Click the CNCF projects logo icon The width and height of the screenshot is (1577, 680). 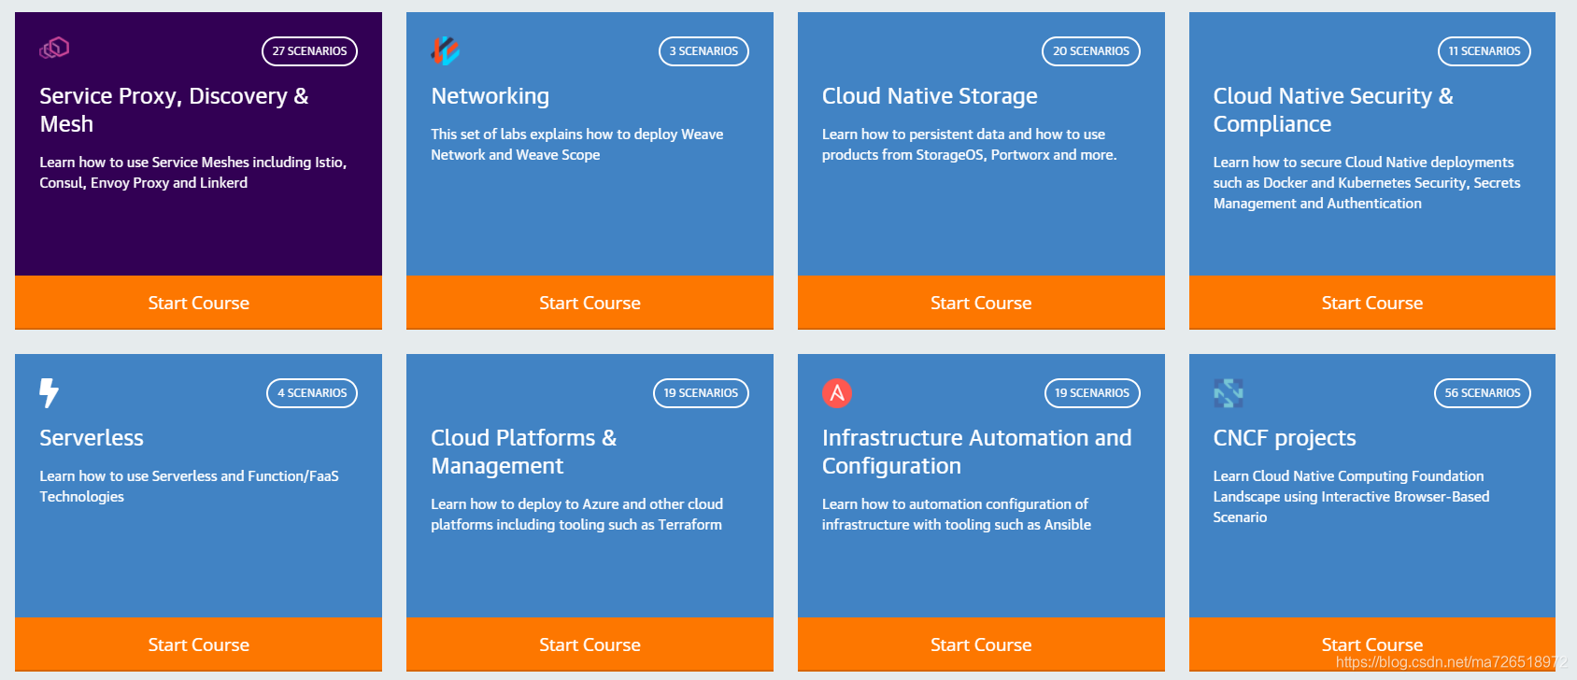pyautogui.click(x=1229, y=393)
